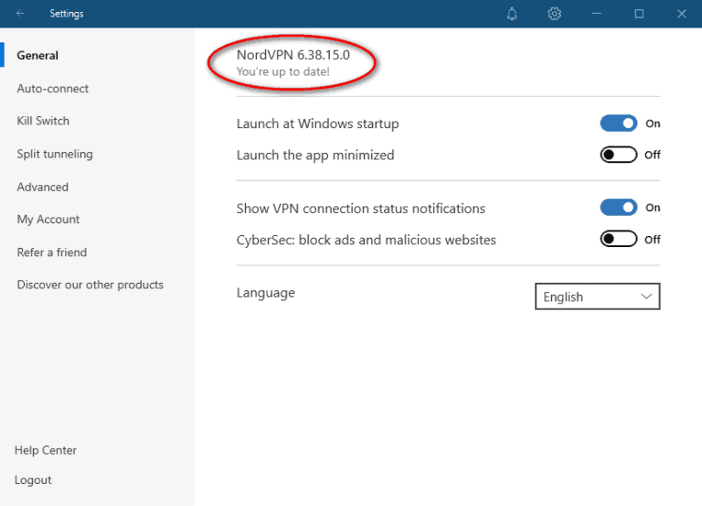
Task: Select the General settings tab
Action: (x=37, y=55)
